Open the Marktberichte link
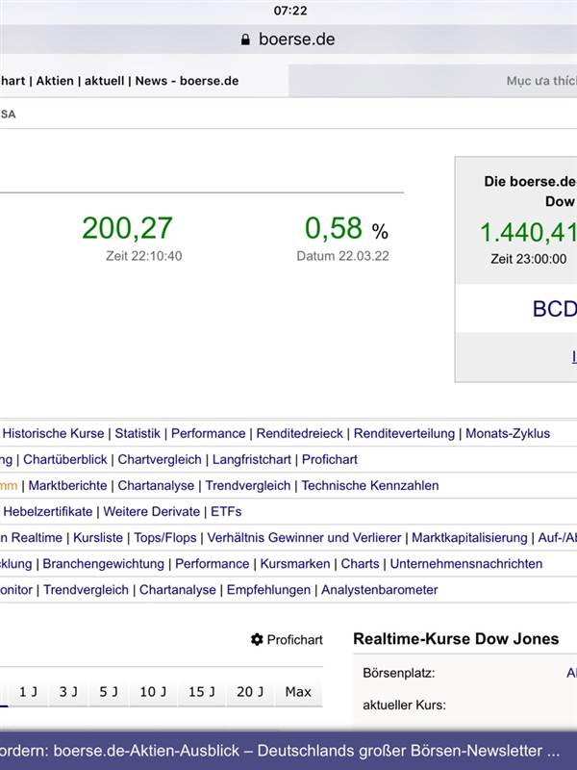This screenshot has width=577, height=770. click(x=67, y=486)
